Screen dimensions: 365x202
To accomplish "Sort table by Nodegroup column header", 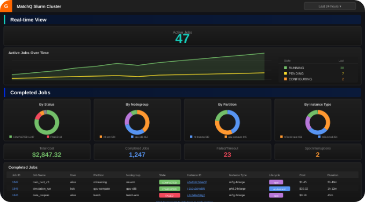I will [133, 175].
